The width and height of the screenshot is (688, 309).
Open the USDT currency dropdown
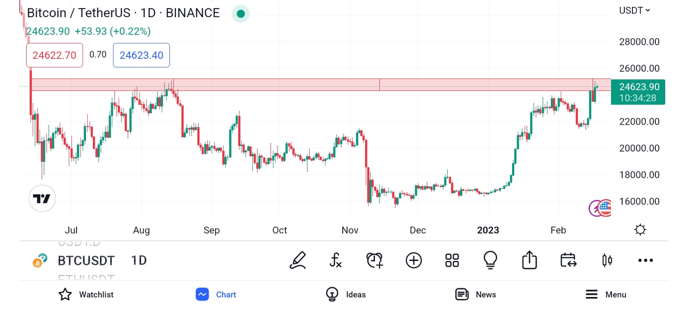(635, 10)
